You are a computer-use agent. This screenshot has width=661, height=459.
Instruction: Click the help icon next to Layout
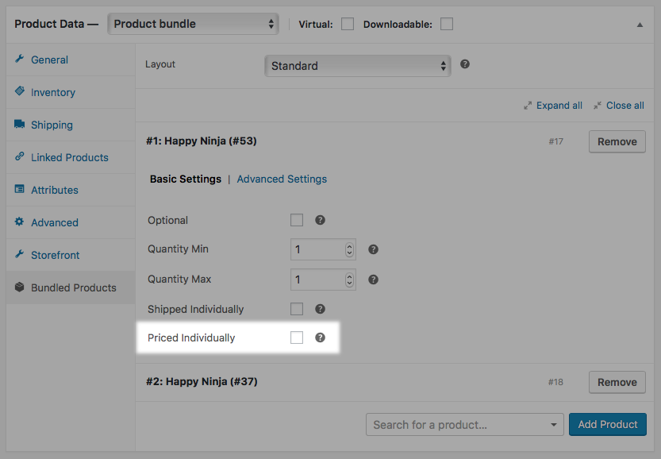[x=465, y=64]
